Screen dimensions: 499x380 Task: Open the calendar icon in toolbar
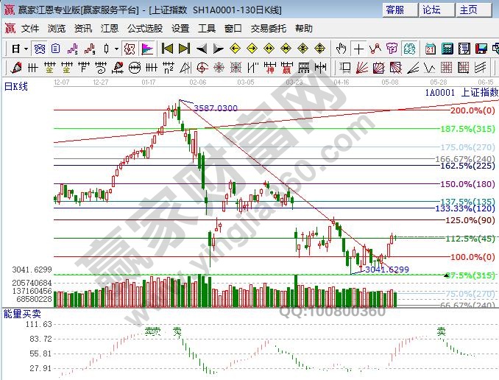(x=431, y=49)
